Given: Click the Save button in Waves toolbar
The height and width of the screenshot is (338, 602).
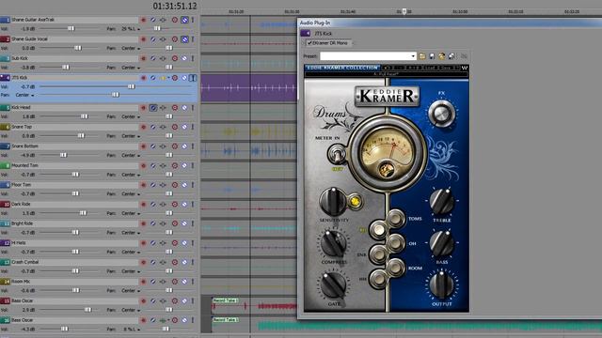Looking at the screenshot, I should (447, 68).
